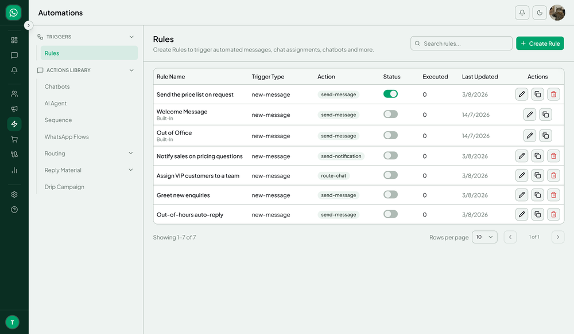Screen dimensions: 574x334
Task: Click the Search rules input field
Action: pos(461,44)
